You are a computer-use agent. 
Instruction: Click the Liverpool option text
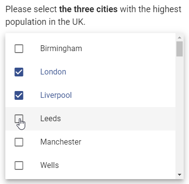56,95
